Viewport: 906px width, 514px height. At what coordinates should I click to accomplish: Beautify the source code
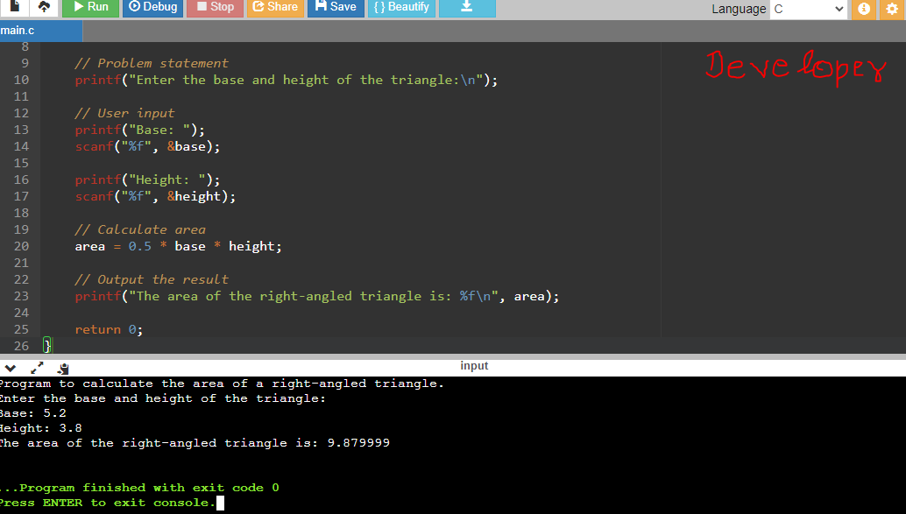(x=400, y=9)
